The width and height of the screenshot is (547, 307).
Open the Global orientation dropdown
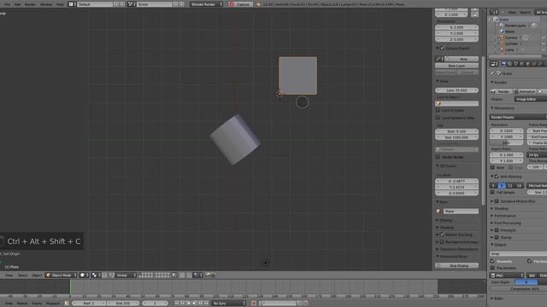point(126,275)
